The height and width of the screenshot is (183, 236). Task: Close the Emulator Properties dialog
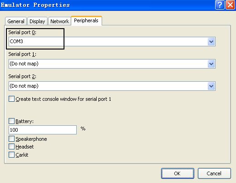coord(230,5)
